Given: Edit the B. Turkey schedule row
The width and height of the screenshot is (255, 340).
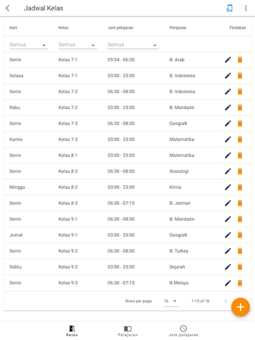Looking at the screenshot, I should (228, 251).
